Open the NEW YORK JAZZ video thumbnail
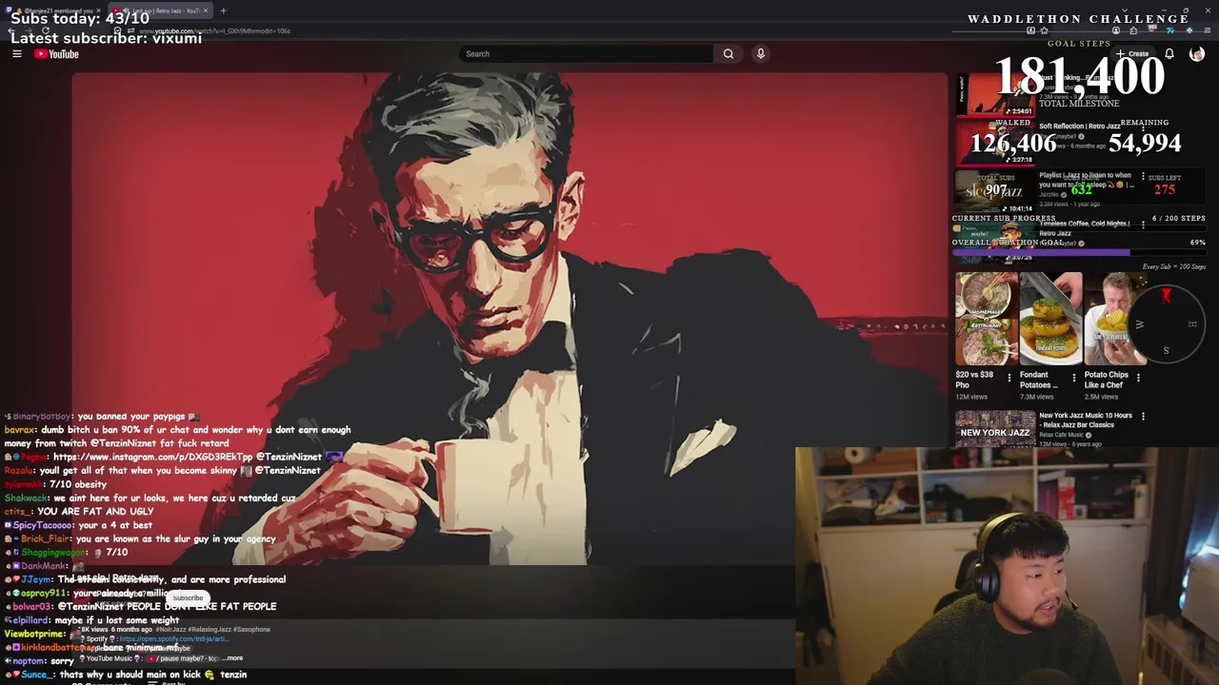The height and width of the screenshot is (685, 1219). (x=995, y=429)
